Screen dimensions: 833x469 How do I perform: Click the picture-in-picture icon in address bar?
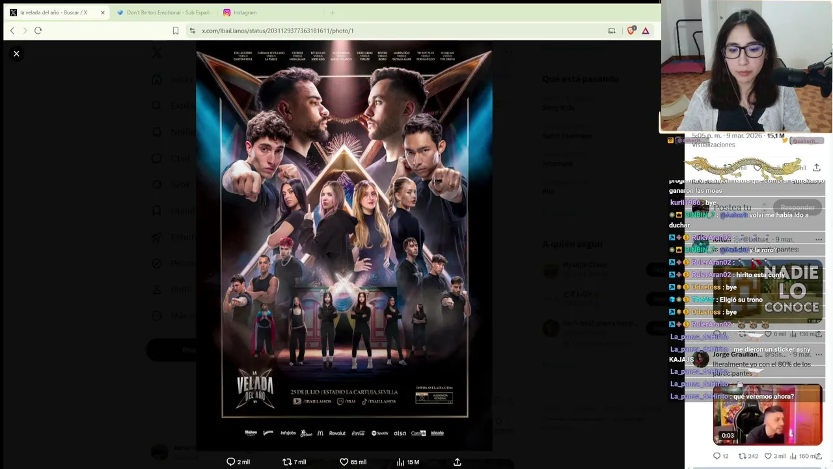612,31
